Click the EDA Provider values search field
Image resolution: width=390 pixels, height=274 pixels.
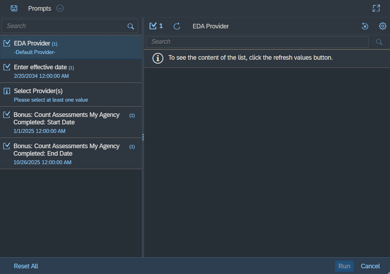tap(257, 42)
